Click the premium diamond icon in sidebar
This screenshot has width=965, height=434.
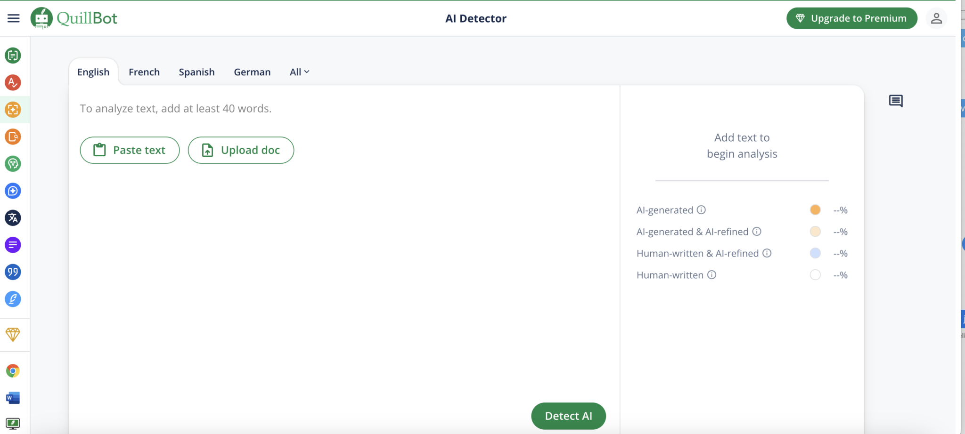click(x=13, y=335)
